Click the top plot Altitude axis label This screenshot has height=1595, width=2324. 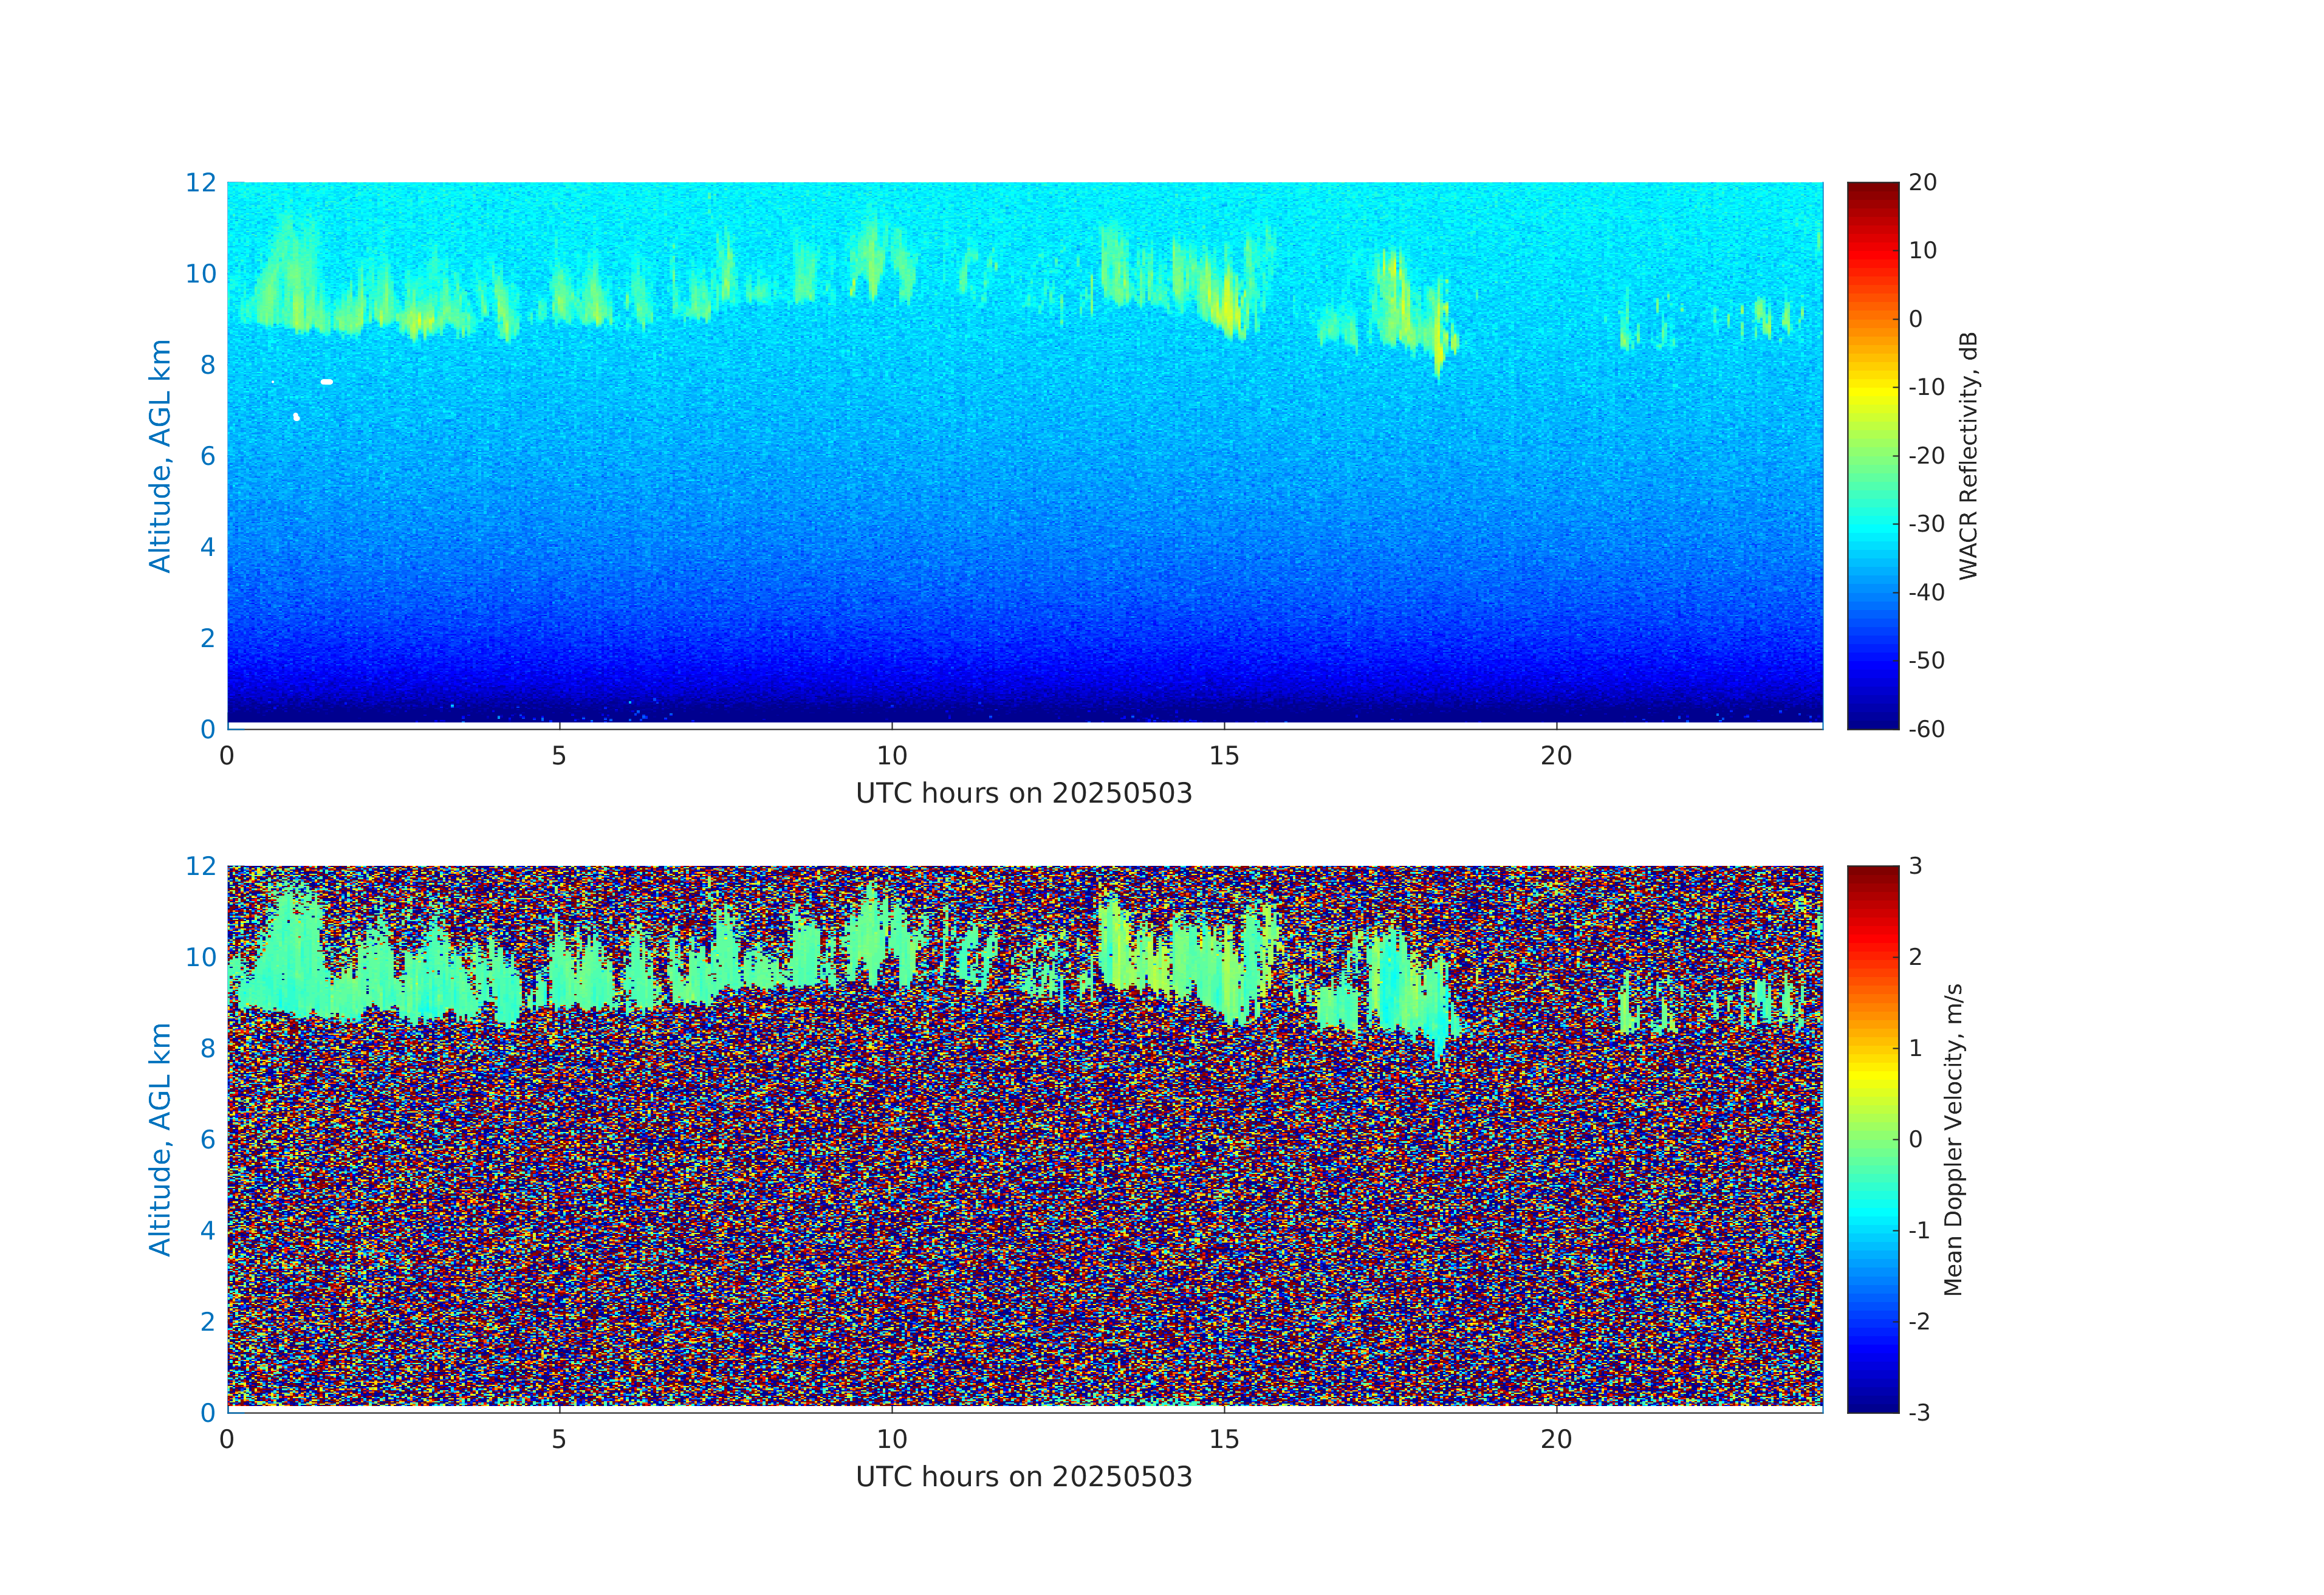click(x=160, y=456)
